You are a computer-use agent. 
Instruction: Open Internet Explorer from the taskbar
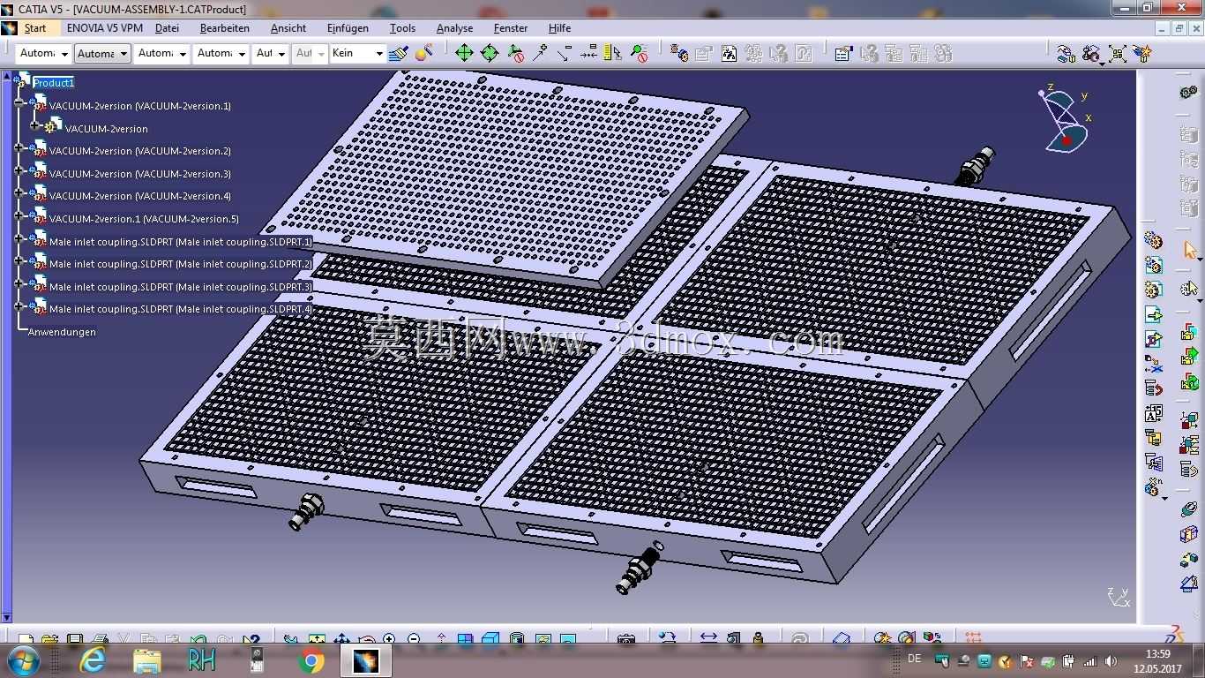click(x=93, y=660)
